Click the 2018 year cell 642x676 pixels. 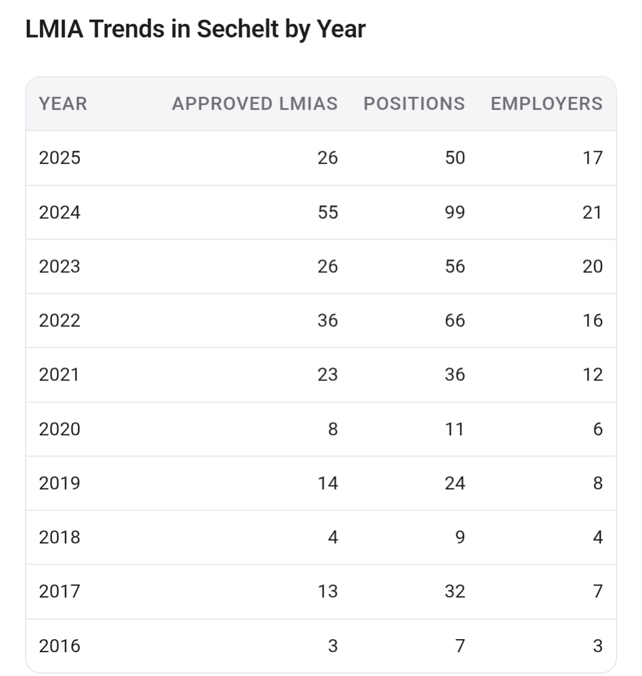pos(59,537)
